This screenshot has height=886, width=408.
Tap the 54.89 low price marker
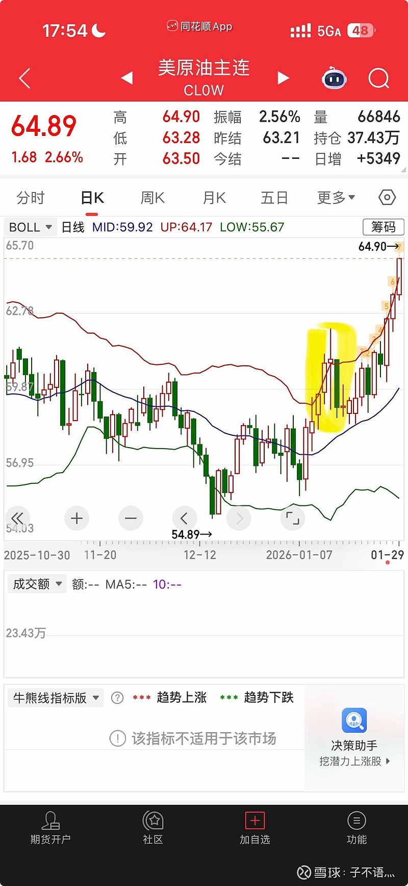[192, 534]
